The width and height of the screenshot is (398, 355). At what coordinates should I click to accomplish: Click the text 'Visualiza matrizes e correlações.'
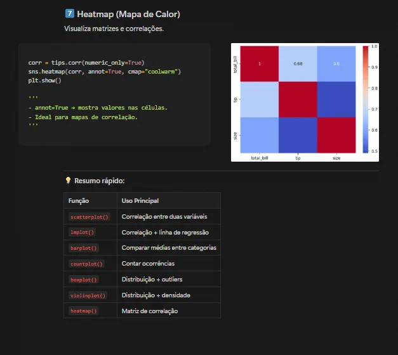tap(114, 29)
